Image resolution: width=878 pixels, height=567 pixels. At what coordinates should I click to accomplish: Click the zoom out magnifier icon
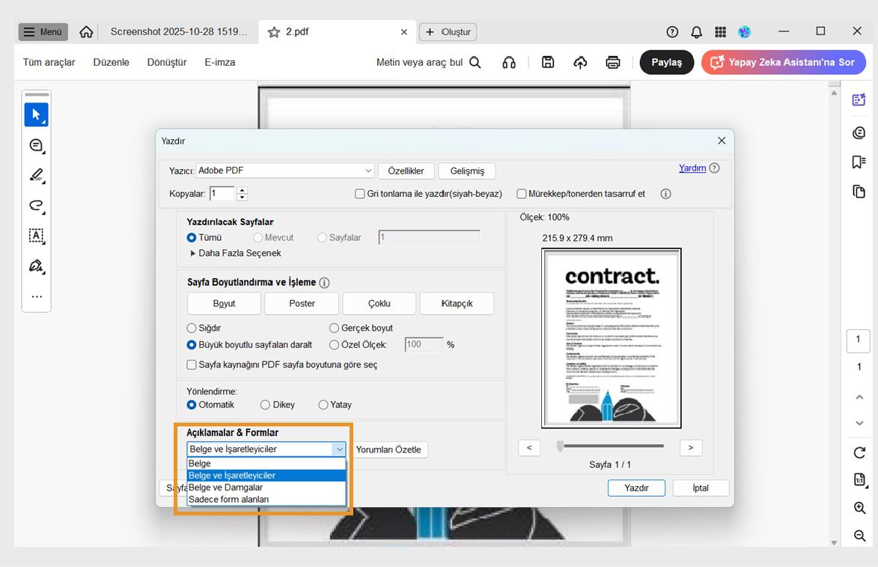859,535
